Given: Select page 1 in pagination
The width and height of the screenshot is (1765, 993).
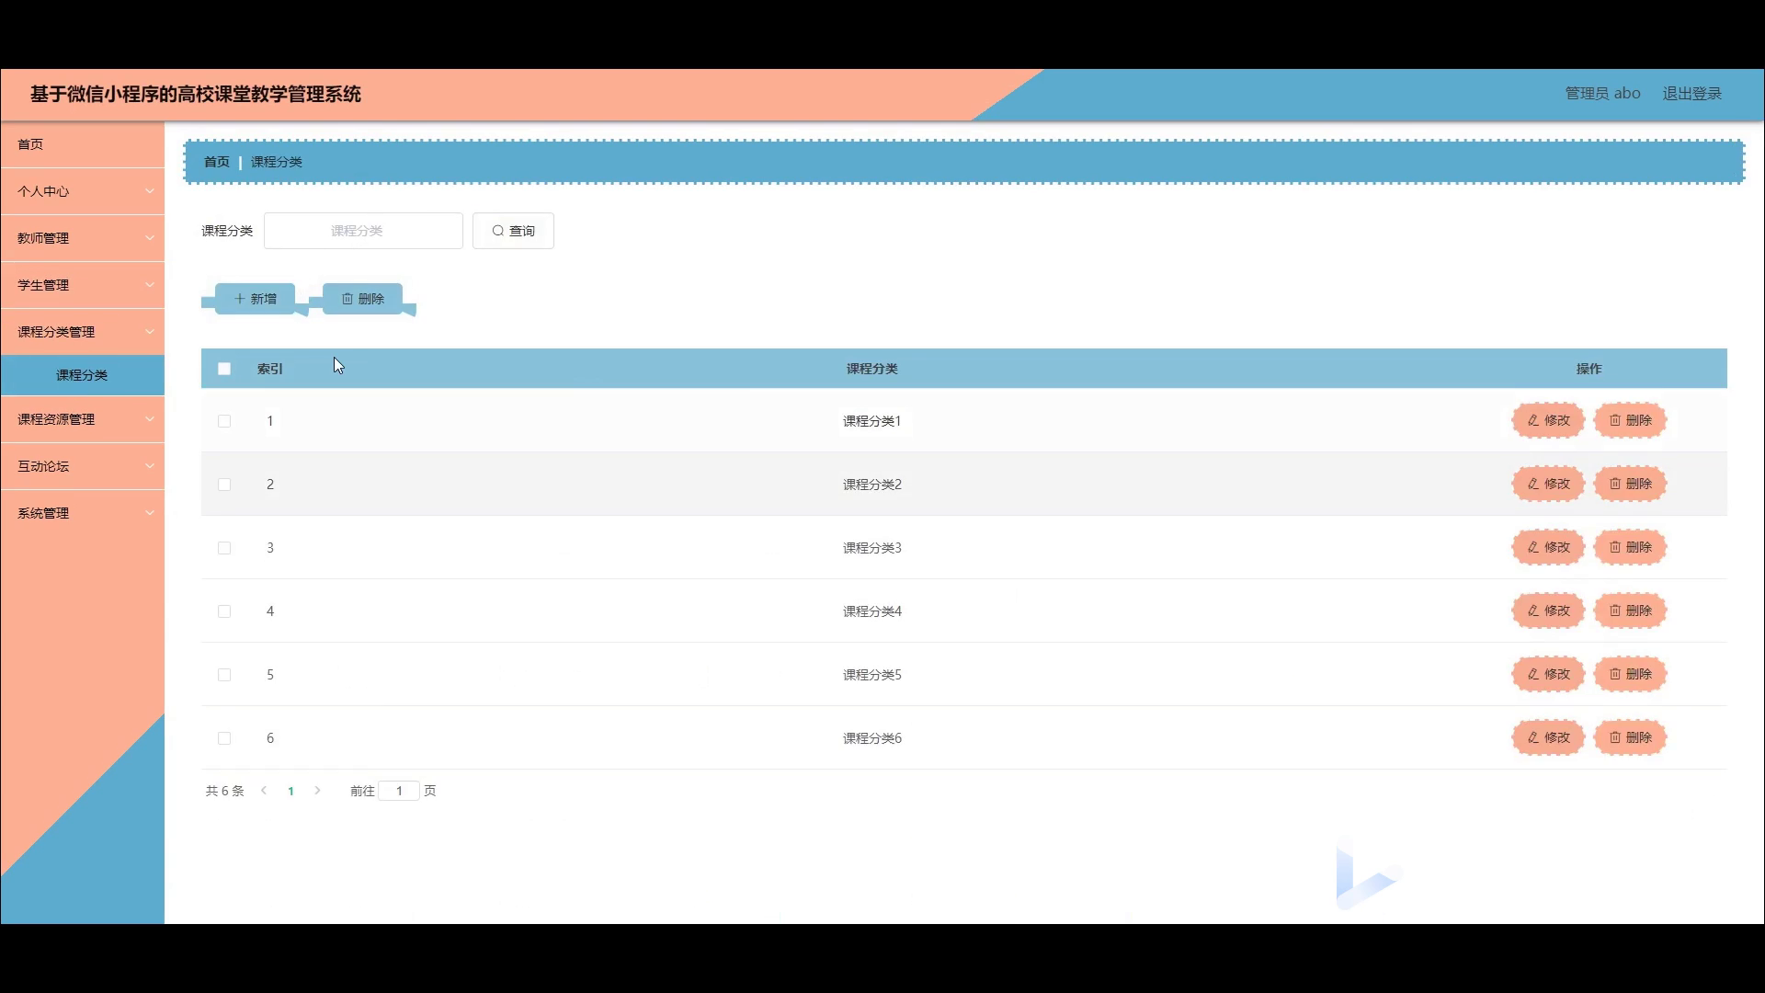Looking at the screenshot, I should (x=290, y=791).
